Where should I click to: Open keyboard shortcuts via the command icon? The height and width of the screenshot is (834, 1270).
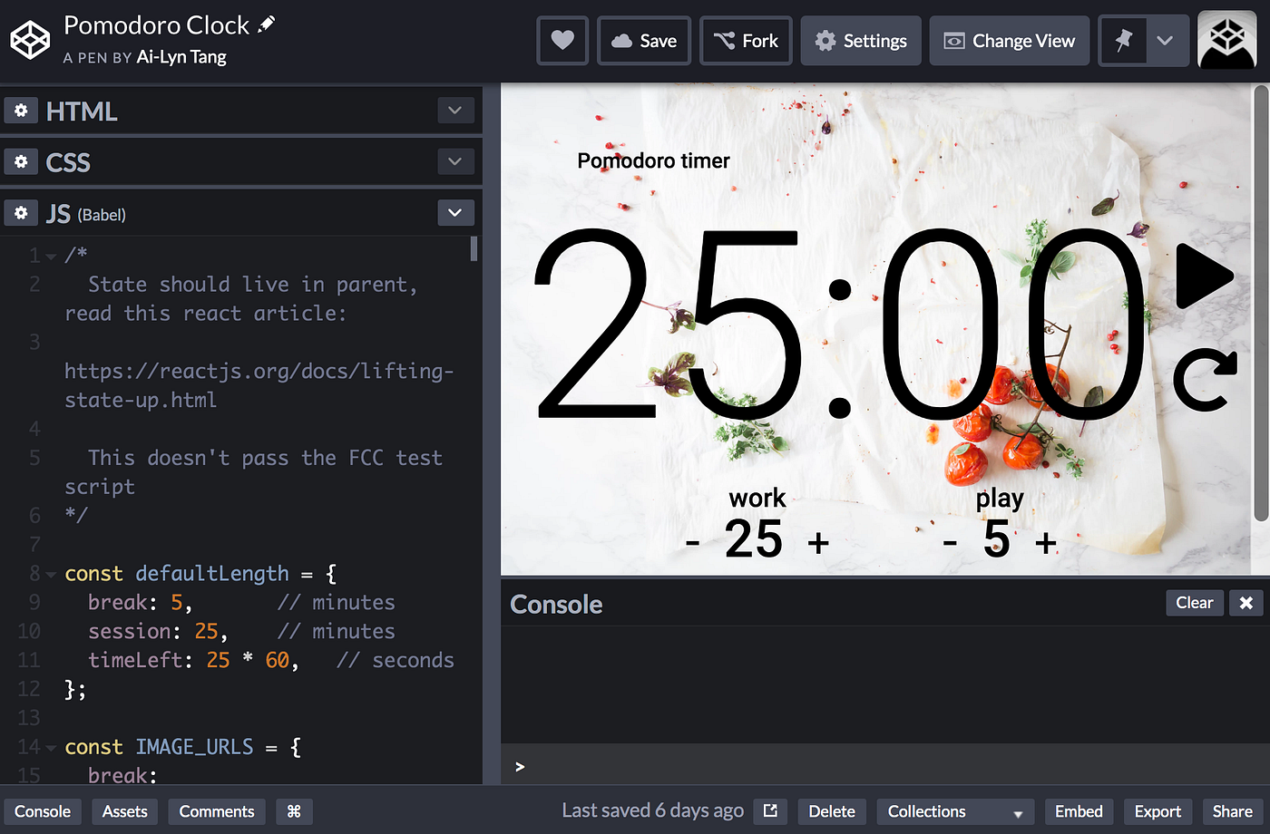click(293, 811)
